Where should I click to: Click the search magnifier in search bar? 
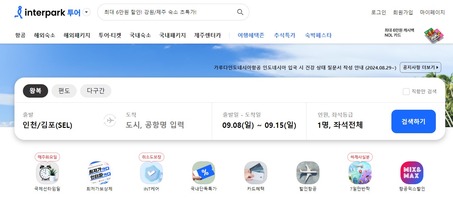point(240,12)
